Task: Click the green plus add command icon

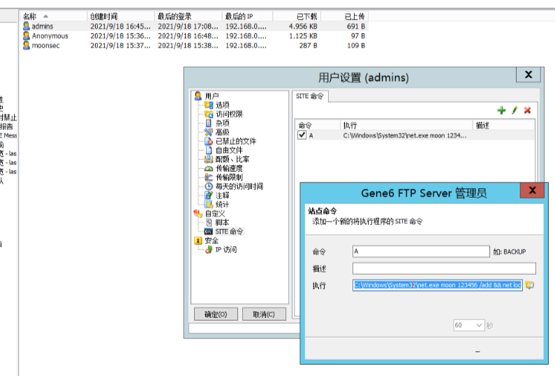Action: (x=501, y=110)
